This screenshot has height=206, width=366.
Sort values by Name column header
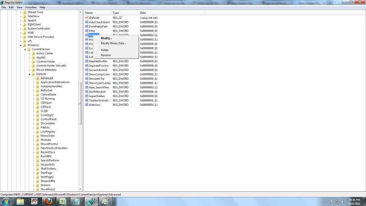coord(98,13)
